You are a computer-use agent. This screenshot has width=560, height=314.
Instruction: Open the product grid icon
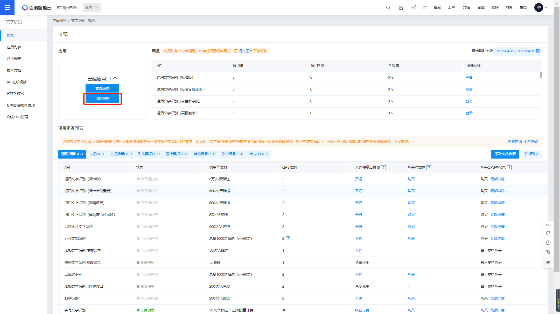point(401,8)
